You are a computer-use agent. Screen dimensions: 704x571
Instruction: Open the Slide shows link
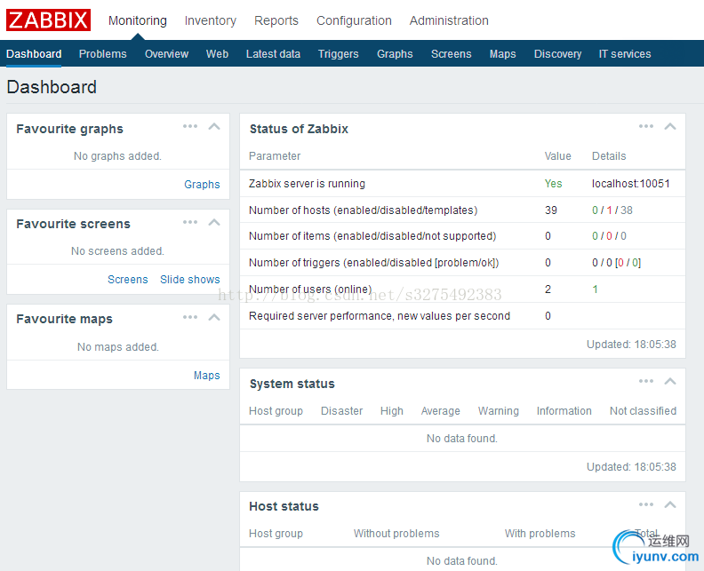pyautogui.click(x=190, y=280)
